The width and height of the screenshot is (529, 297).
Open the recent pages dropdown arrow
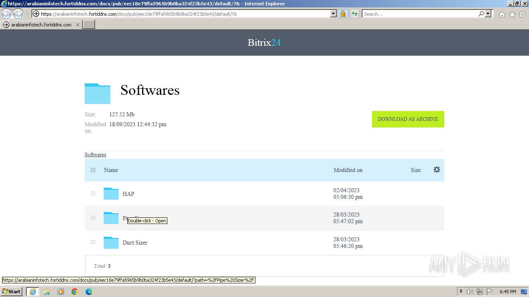(x=27, y=14)
